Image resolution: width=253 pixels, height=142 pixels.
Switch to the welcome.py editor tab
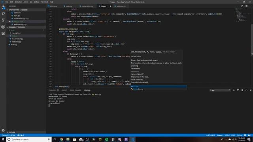121,6
